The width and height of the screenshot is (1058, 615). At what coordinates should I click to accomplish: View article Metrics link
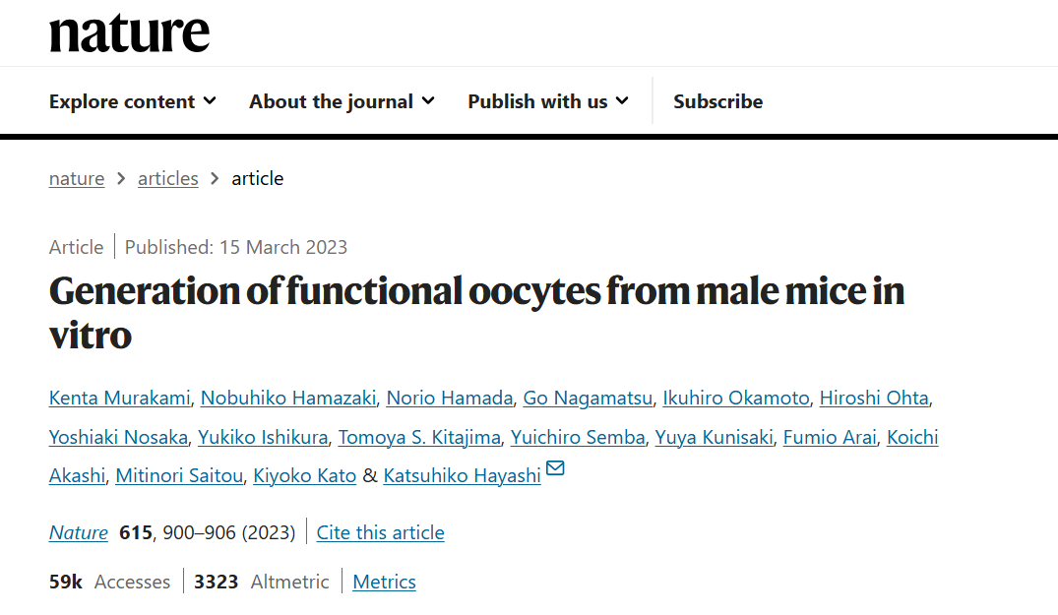(x=384, y=582)
